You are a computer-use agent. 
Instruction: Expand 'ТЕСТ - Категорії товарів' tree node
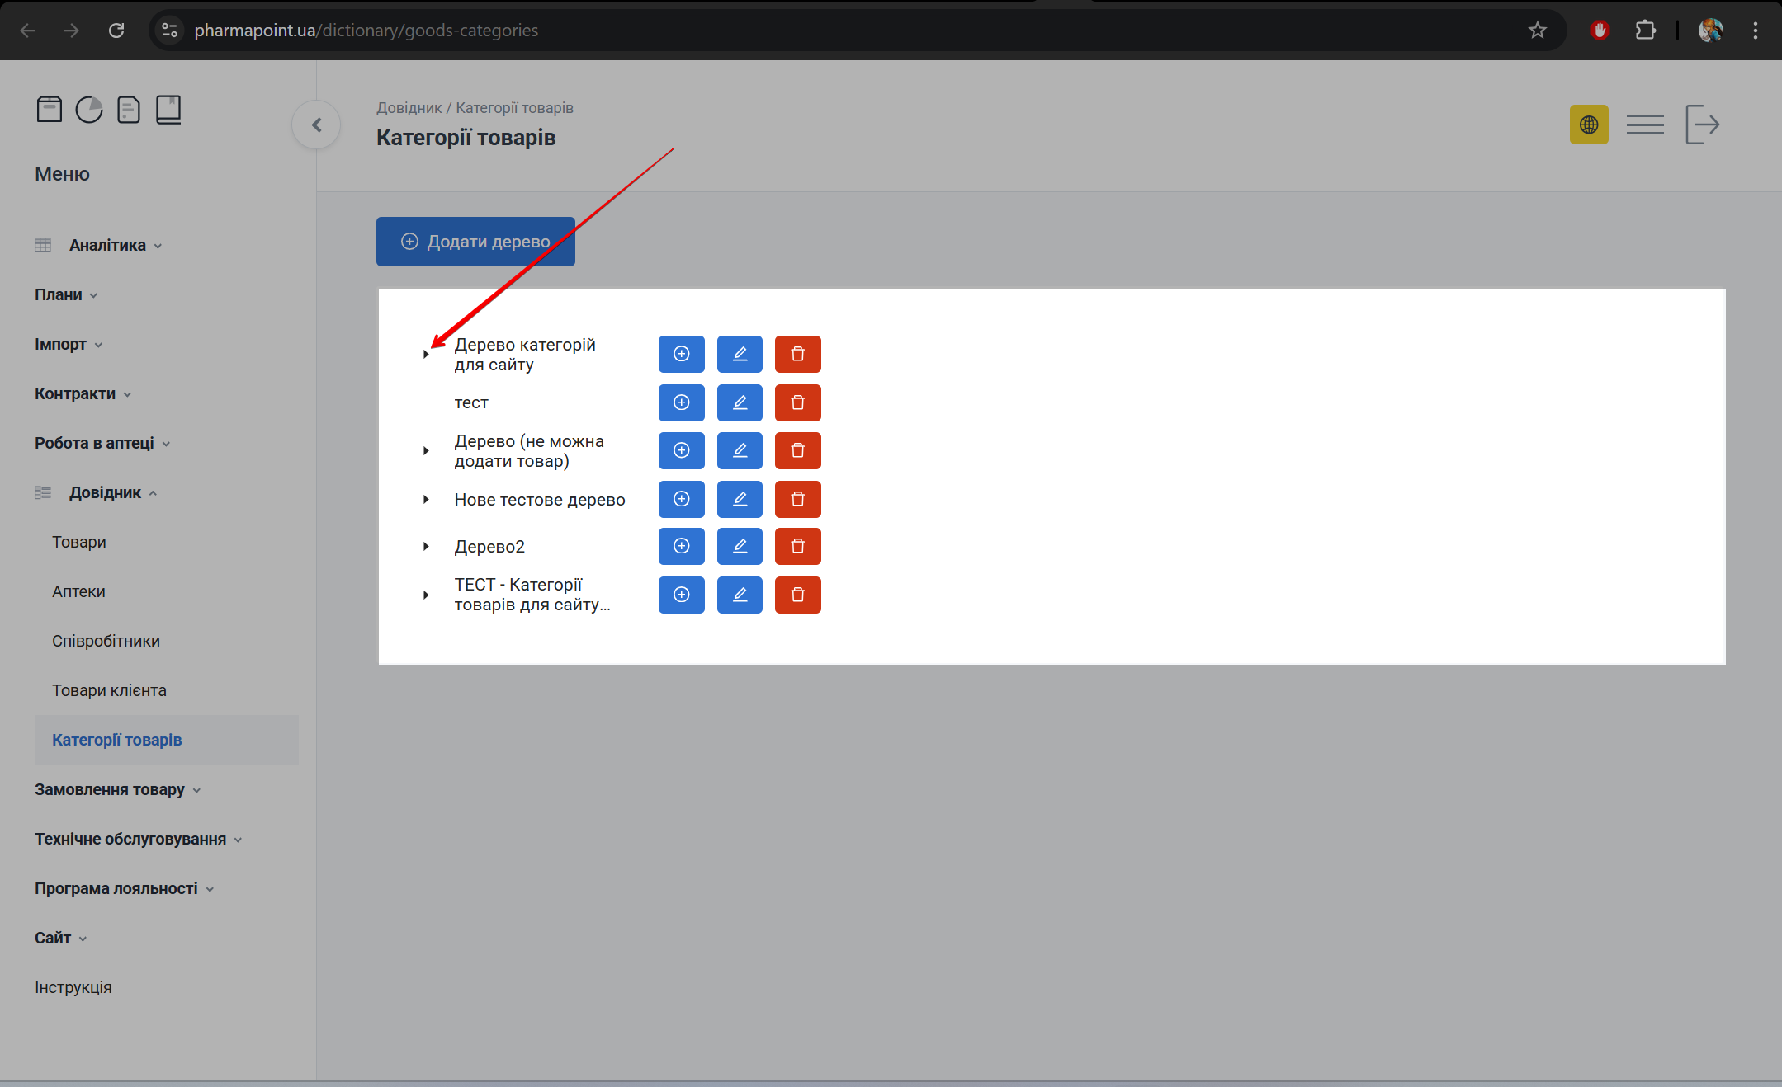coord(426,595)
